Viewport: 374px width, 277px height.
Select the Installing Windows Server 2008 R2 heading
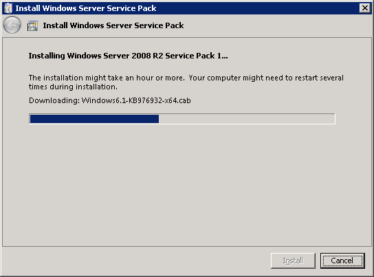coord(128,56)
